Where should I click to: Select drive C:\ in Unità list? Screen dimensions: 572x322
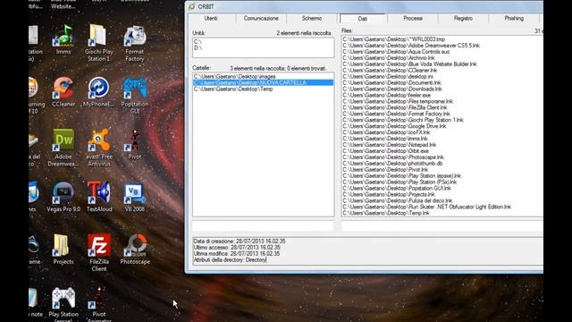click(x=263, y=42)
